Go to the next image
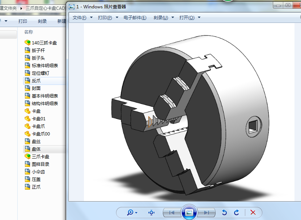The image size is (301, 220). coord(207,213)
